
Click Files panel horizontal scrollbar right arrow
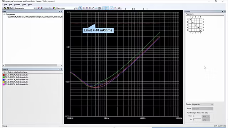[x=61, y=65]
